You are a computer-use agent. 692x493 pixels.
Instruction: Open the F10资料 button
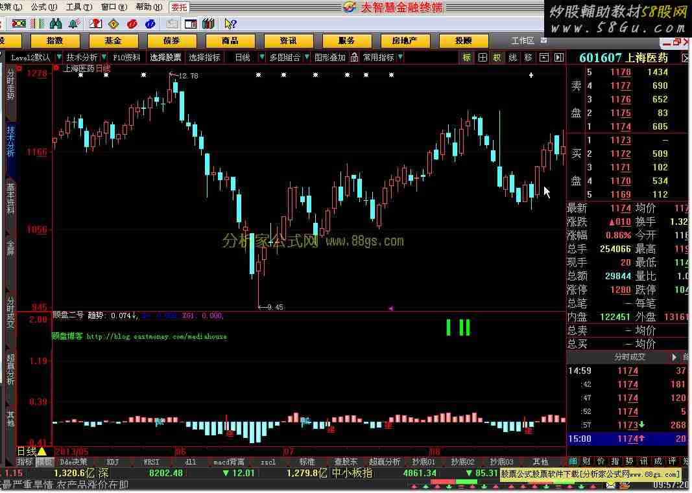click(x=126, y=57)
